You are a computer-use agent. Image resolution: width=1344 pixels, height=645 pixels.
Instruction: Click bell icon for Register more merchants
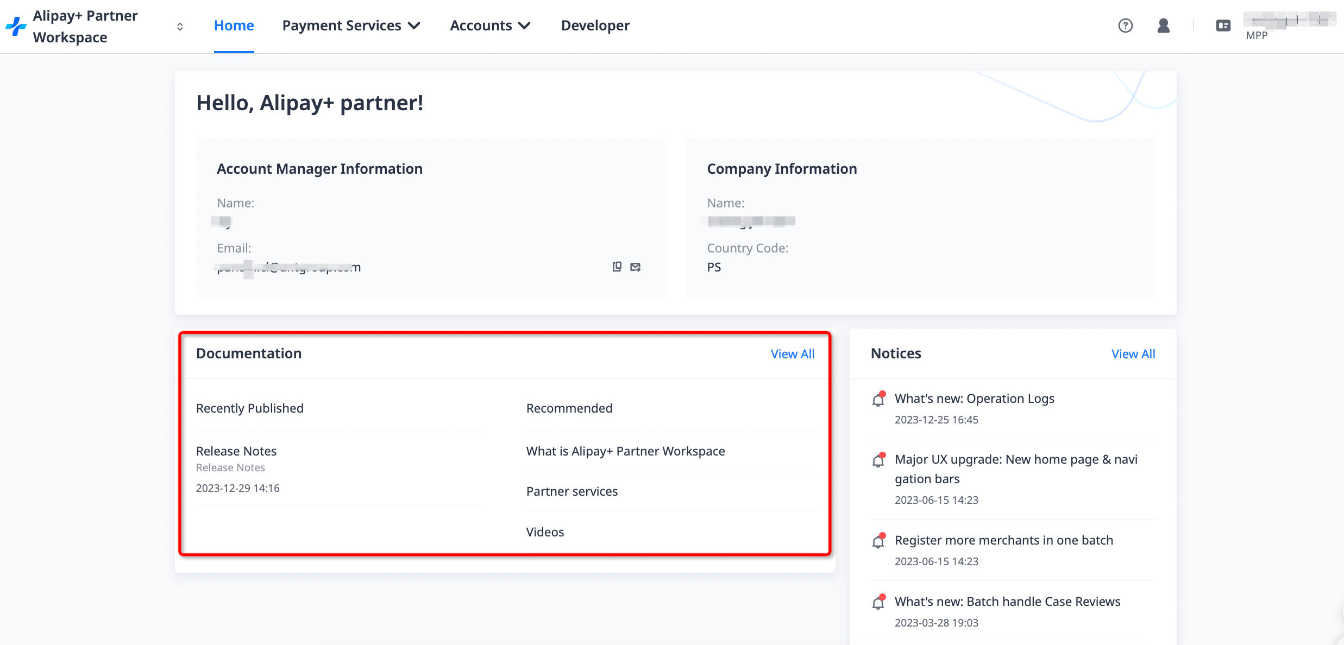878,541
